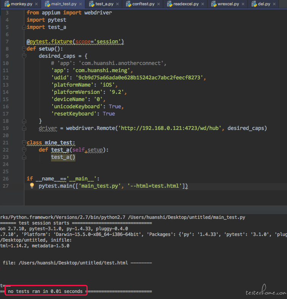Close the readexcel.py tab
The height and width of the screenshot is (299, 287).
pos(202,4)
